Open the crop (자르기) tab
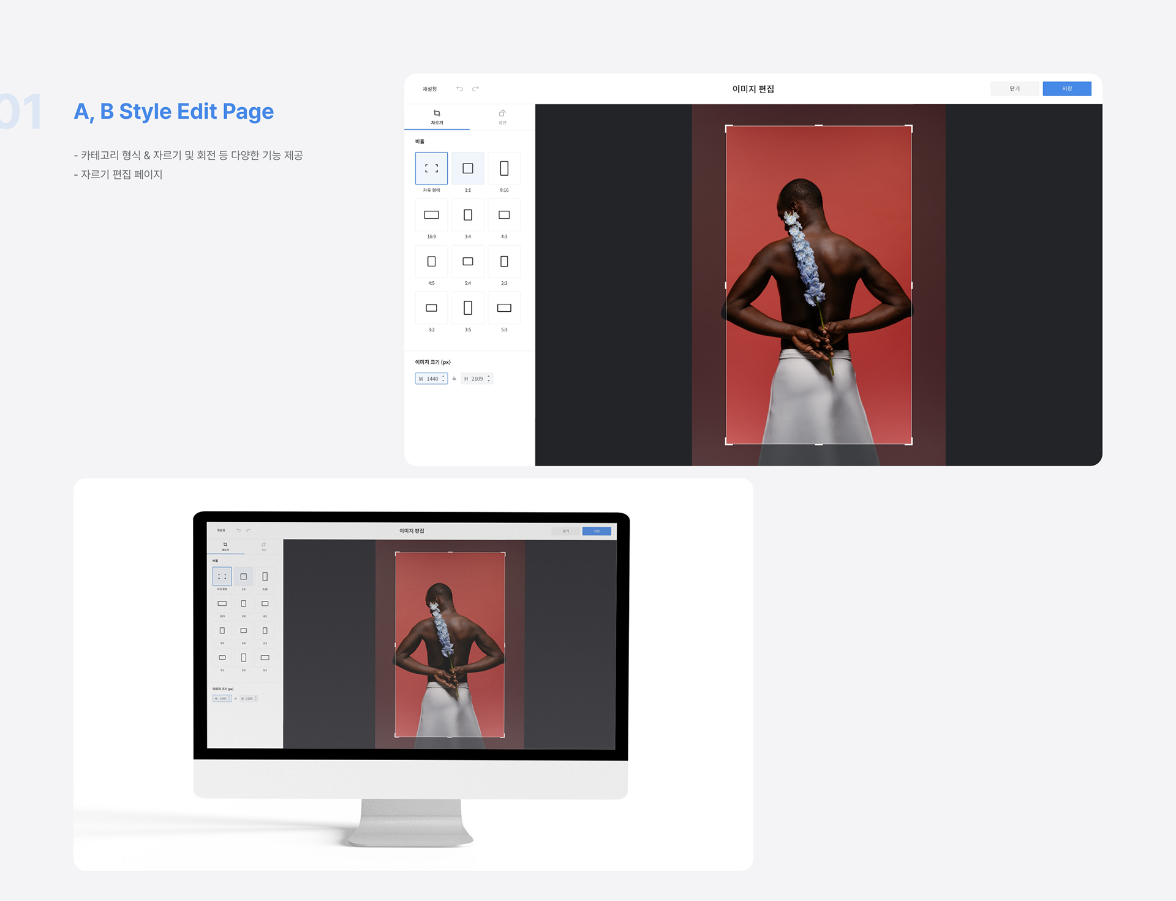This screenshot has width=1176, height=901. pos(437,116)
